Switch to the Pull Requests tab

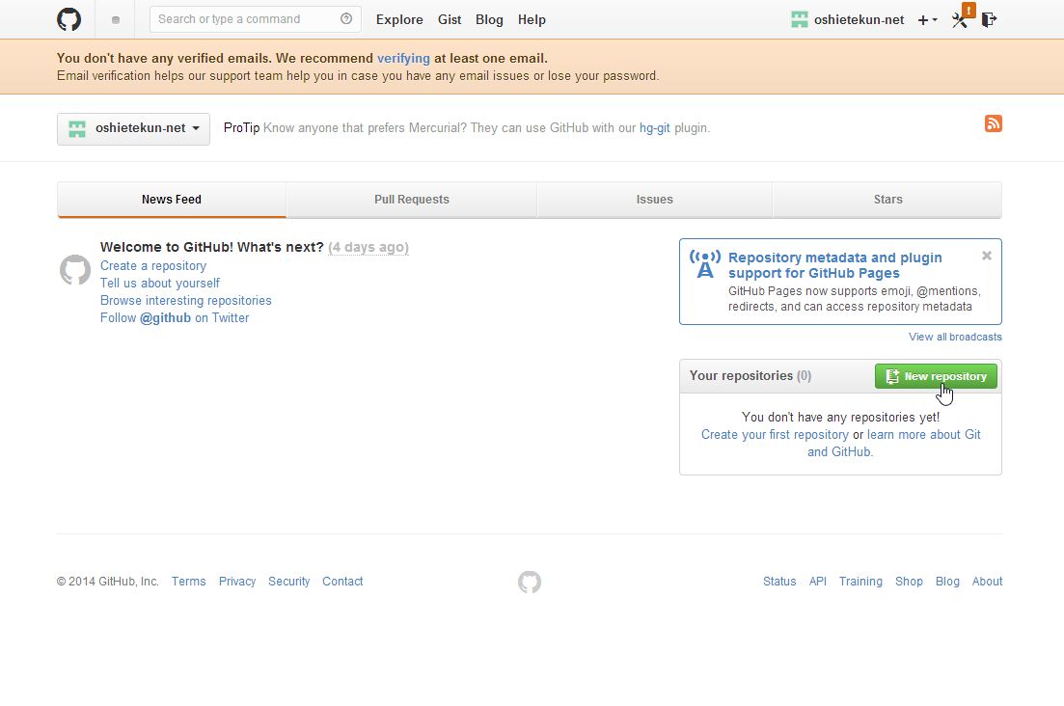pos(412,200)
